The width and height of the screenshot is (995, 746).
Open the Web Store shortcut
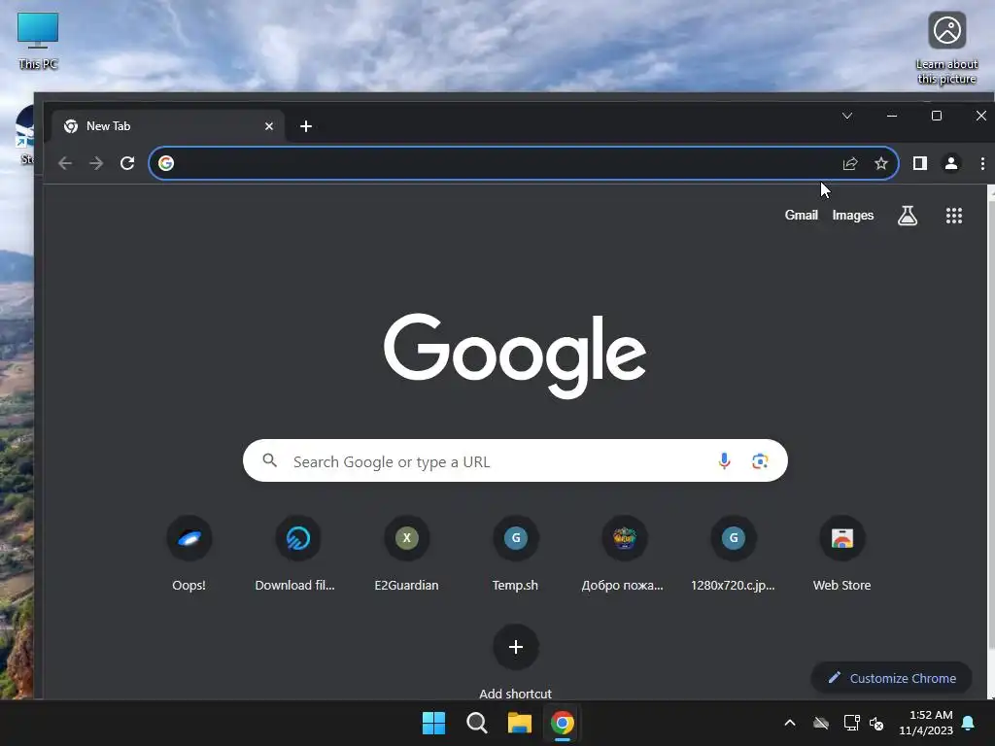click(x=842, y=555)
